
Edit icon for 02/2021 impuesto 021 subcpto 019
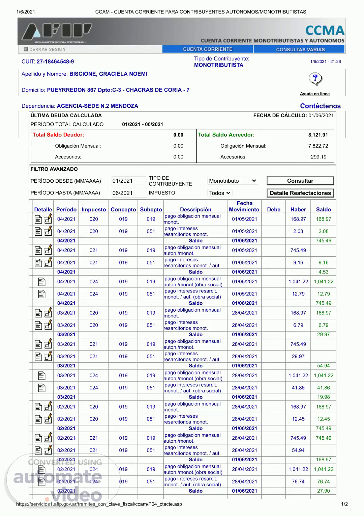(x=48, y=438)
